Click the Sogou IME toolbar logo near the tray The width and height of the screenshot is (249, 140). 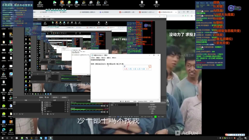pyautogui.click(x=226, y=135)
